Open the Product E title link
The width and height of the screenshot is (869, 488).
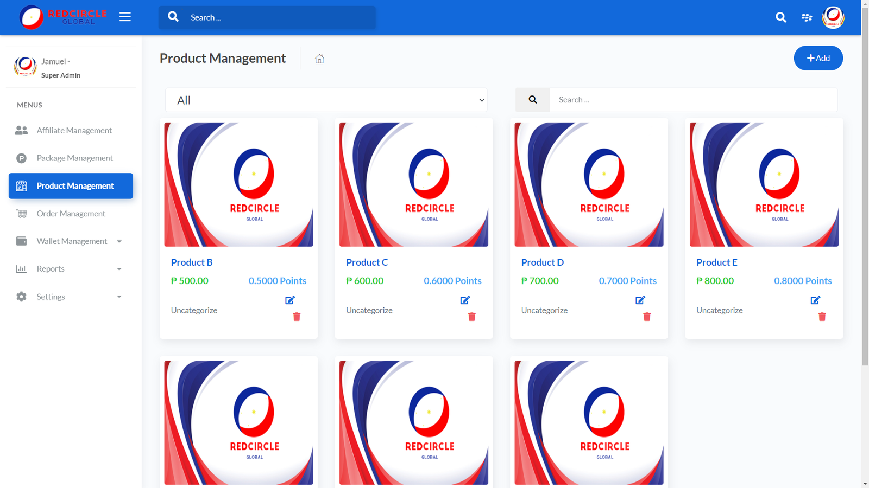tap(717, 262)
